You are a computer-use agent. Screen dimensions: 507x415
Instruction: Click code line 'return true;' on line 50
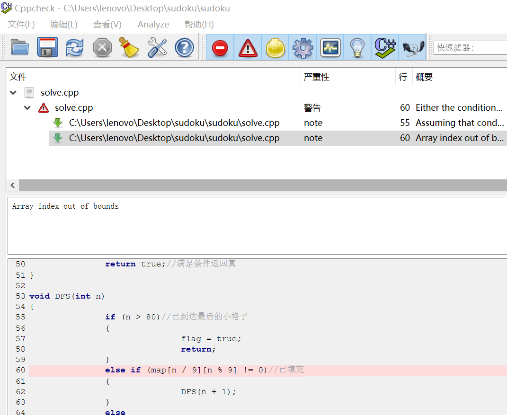[x=135, y=264]
